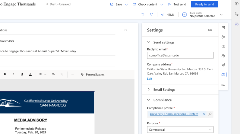Image resolution: width=240 pixels, height=134 pixels.
Task: Expand the Email Settings section
Action: pyautogui.click(x=149, y=89)
